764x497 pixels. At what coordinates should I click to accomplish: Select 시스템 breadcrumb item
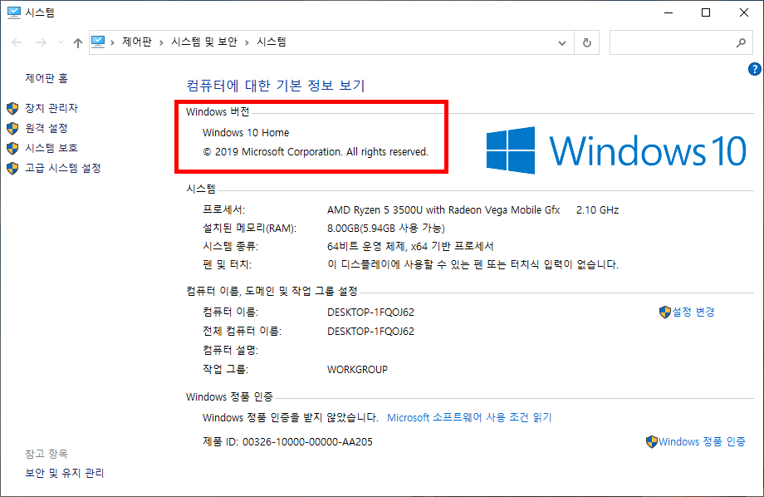[x=272, y=42]
